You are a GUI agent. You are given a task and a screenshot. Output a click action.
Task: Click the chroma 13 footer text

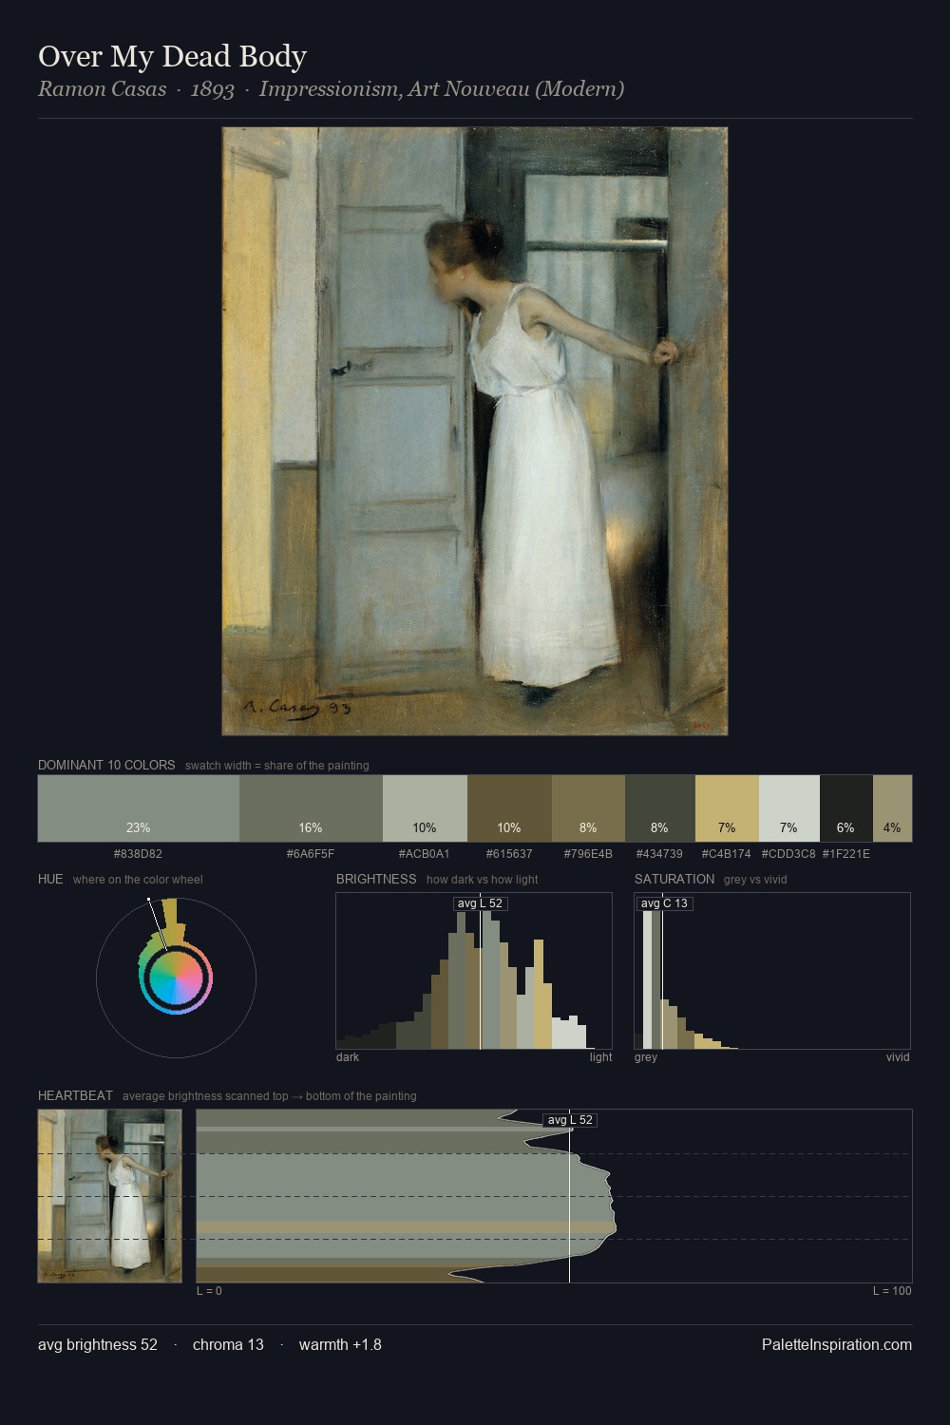click(x=228, y=1344)
